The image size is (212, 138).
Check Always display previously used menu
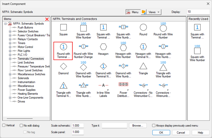[x=154, y=126]
